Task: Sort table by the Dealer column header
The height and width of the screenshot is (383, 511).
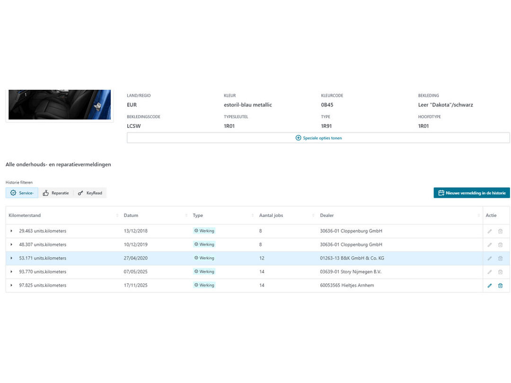Action: click(x=327, y=216)
